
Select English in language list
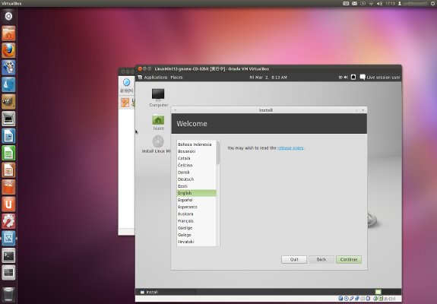tap(197, 193)
